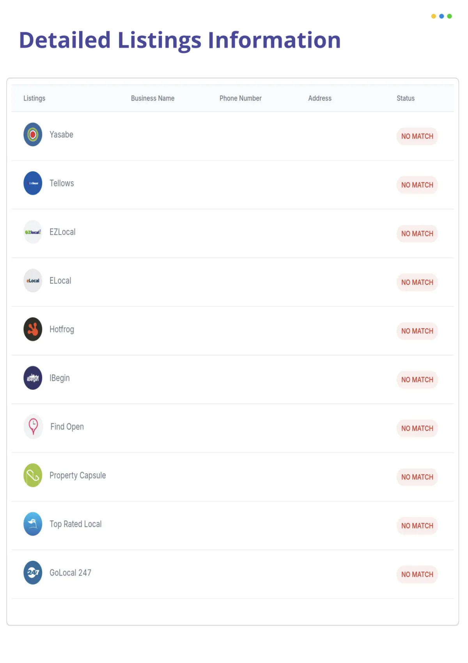Select the Hotfrog orange frog icon
The image size is (468, 663).
tap(33, 329)
